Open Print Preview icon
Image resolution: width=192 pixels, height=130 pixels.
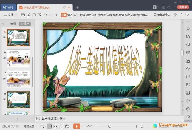[x=40, y=15]
